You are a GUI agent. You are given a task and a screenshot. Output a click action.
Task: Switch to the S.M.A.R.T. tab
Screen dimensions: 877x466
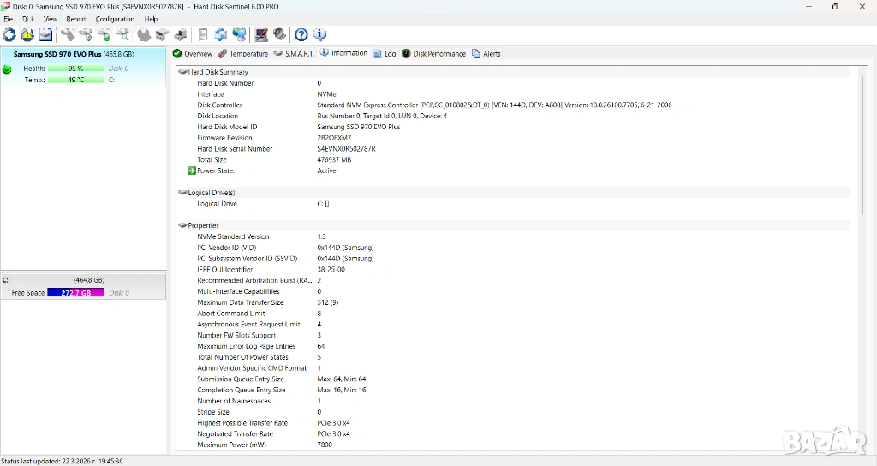click(x=294, y=54)
